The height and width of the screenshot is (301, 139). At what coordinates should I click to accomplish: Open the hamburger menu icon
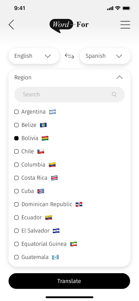tap(125, 25)
